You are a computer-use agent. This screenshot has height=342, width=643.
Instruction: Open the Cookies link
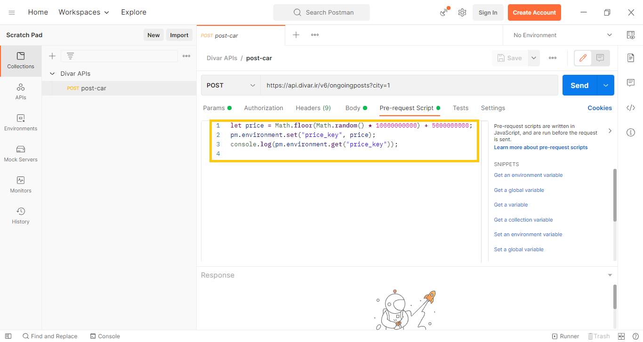[600, 108]
